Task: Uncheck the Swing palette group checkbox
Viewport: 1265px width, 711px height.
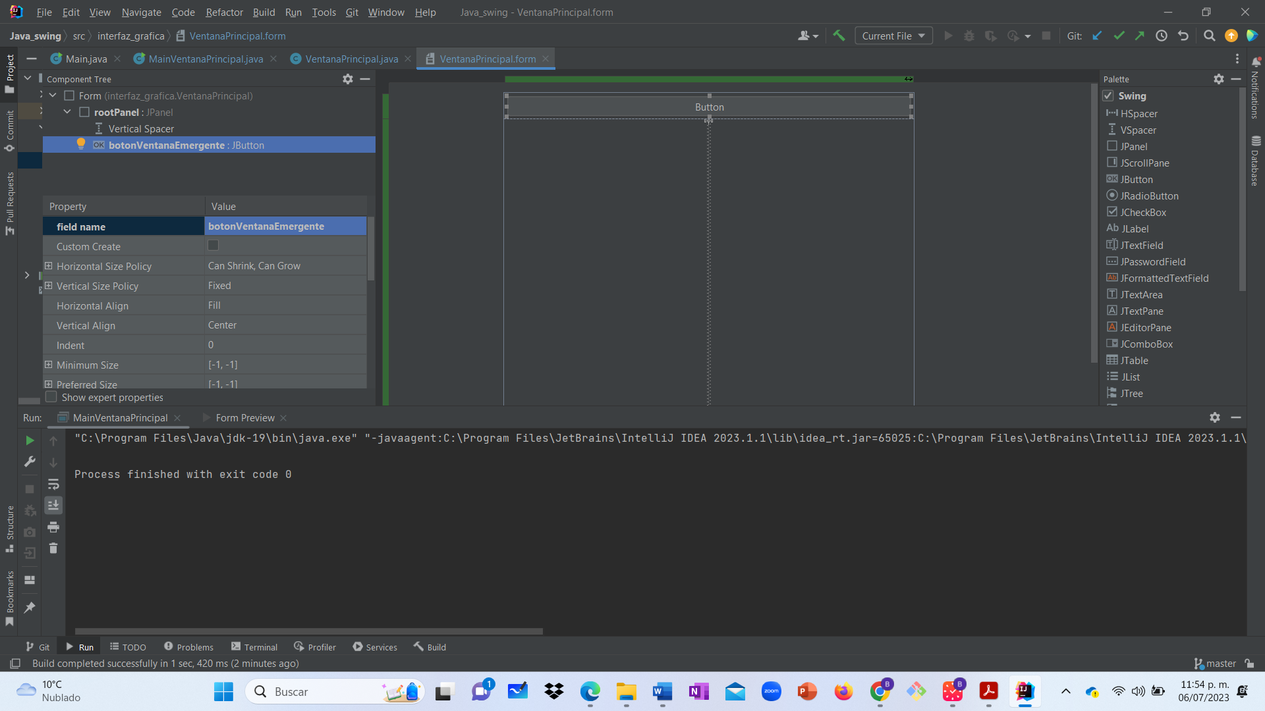Action: click(x=1109, y=95)
